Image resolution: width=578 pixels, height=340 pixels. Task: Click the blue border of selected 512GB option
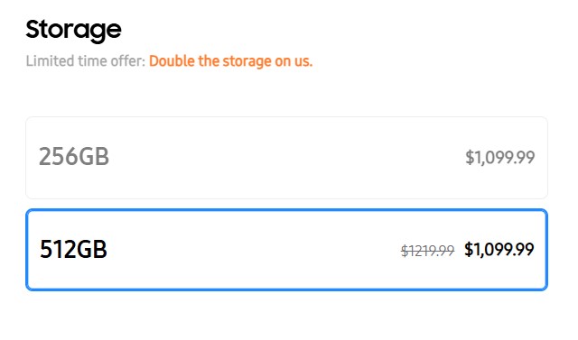pos(286,210)
